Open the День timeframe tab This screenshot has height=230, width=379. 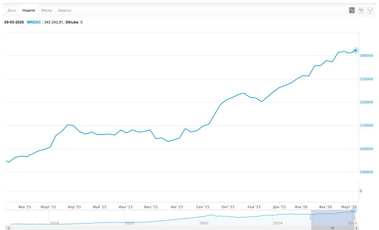click(x=11, y=10)
